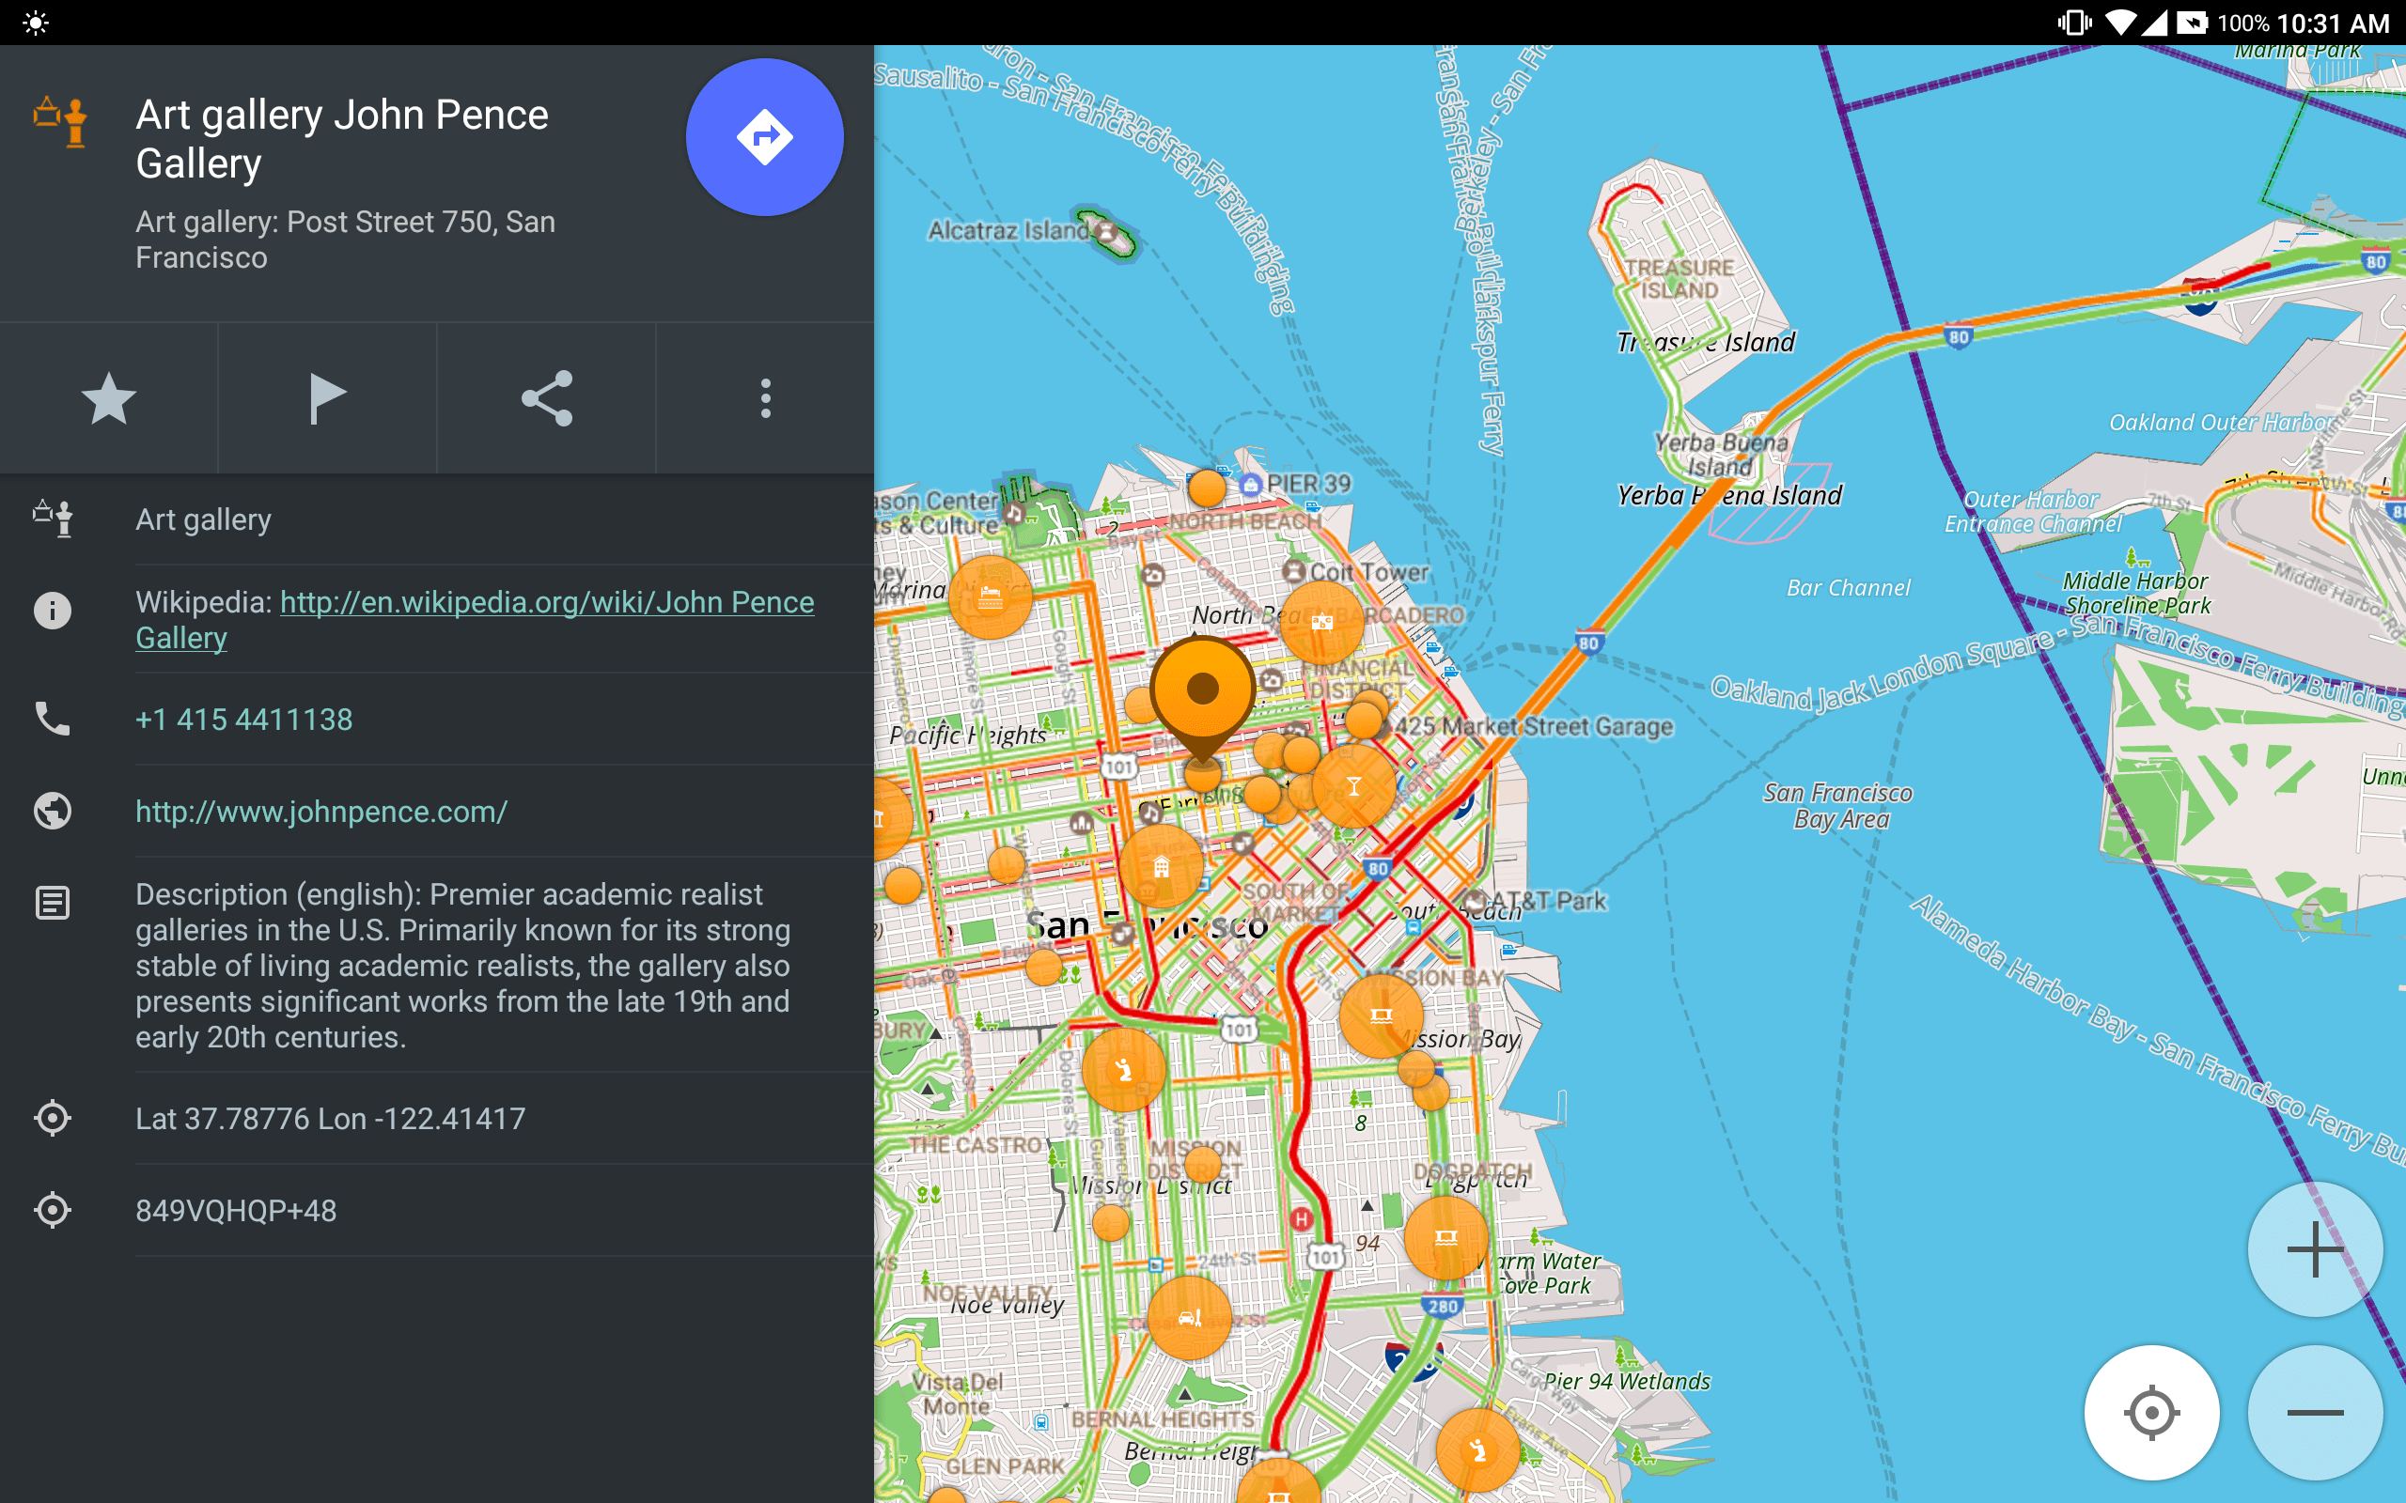Viewport: 2406px width, 1503px height.
Task: Tap the Art gallery John Pence Gallery title
Action: click(342, 138)
